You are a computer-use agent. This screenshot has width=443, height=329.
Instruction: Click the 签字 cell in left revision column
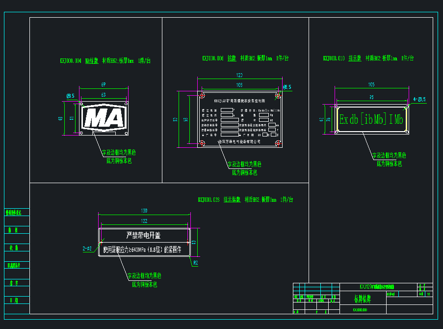(x=14, y=283)
